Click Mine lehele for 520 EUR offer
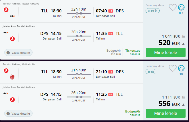The height and width of the screenshot is (122, 189). click(166, 52)
